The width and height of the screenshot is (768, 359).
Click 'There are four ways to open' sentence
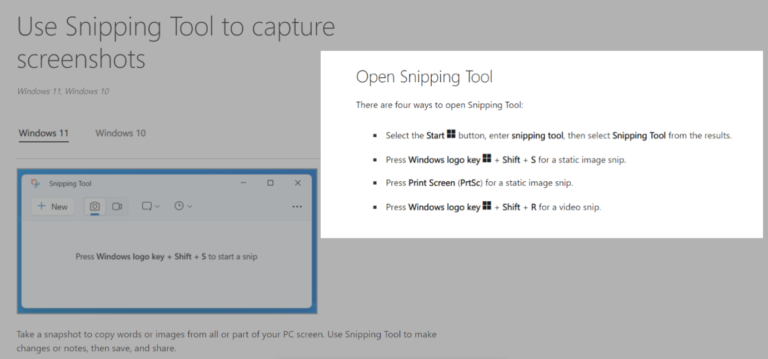pos(440,105)
